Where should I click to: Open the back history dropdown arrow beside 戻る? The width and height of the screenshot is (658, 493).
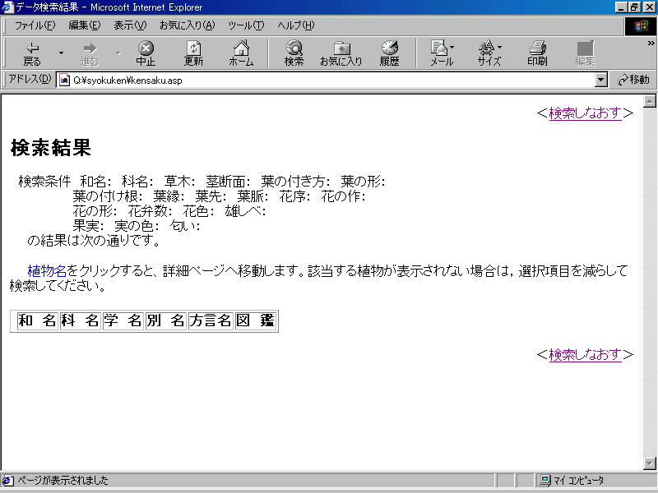pyautogui.click(x=61, y=53)
